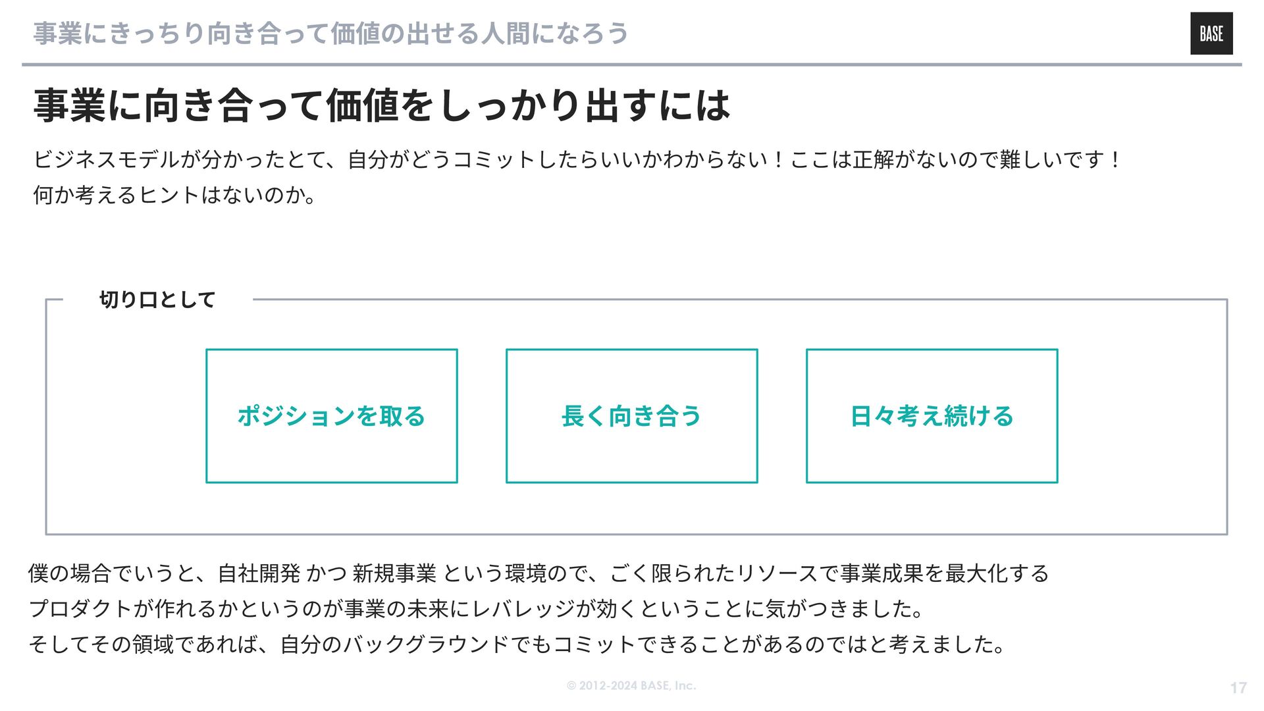1264x711 pixels.
Task: Click the BASE logo in the corner
Action: [1211, 34]
